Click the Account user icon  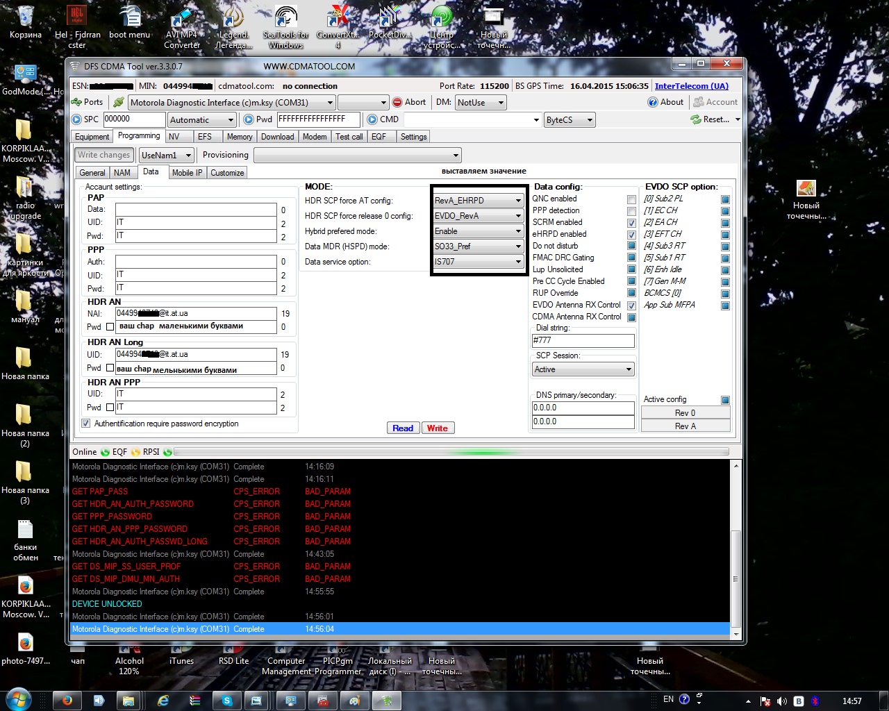point(699,102)
